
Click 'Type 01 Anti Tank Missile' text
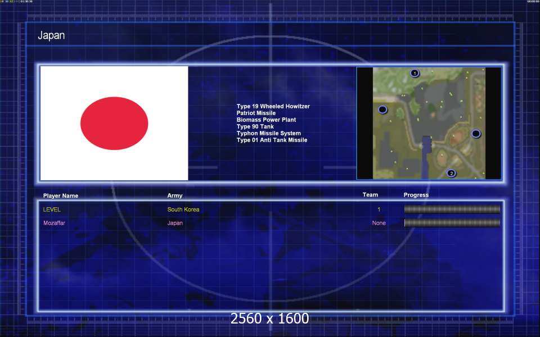tap(272, 140)
